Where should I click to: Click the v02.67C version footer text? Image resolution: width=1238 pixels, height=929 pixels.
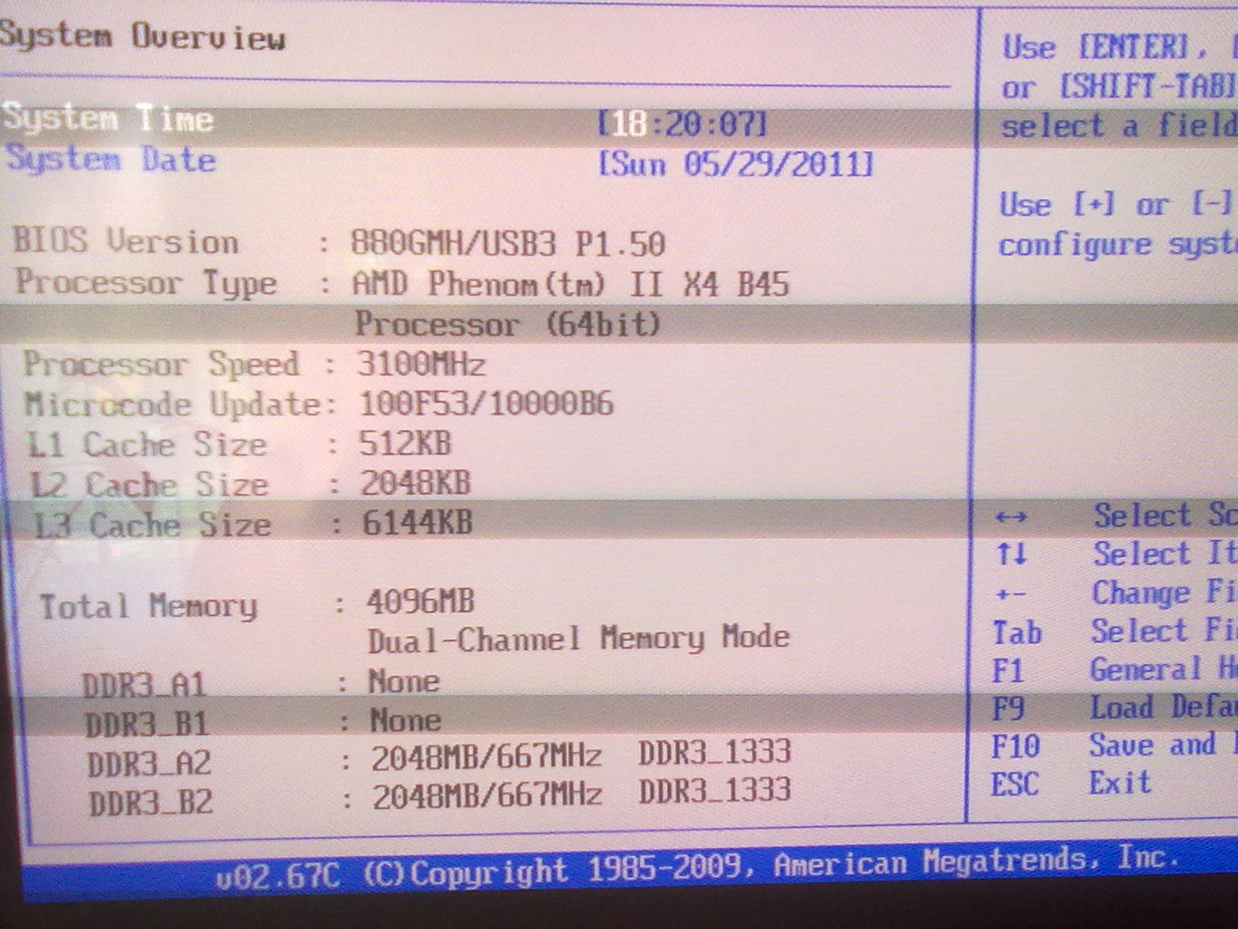coord(278,876)
